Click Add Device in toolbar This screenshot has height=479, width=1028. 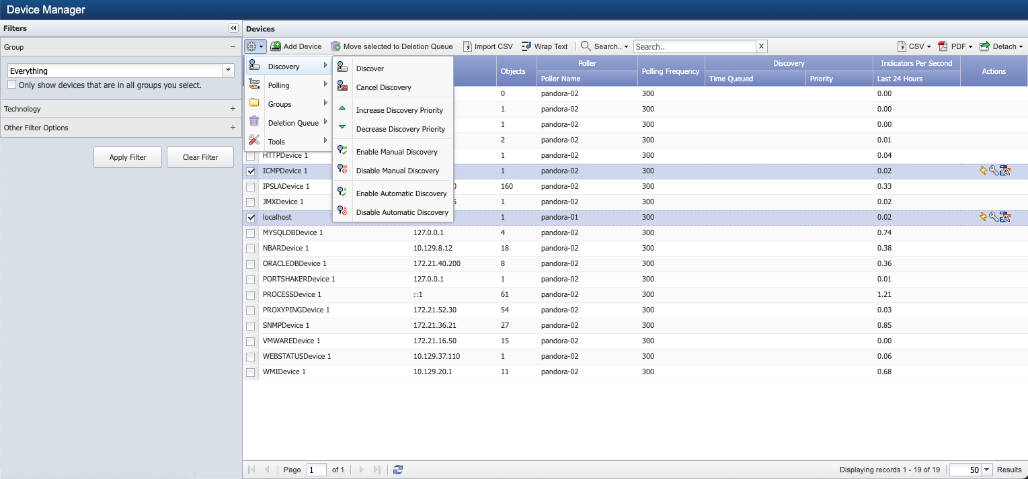click(x=296, y=46)
